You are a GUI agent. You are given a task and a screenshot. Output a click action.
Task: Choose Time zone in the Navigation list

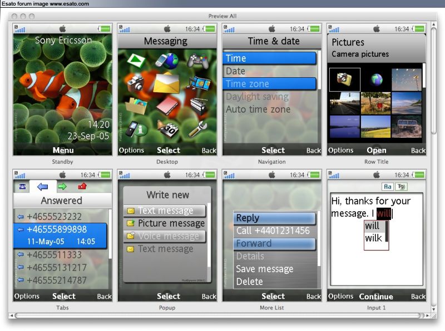click(x=269, y=84)
